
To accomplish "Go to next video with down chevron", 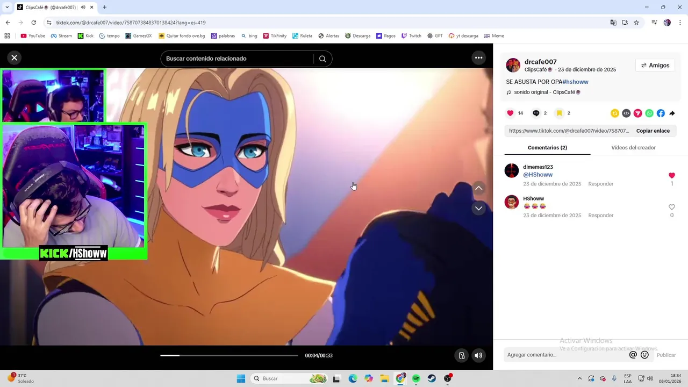I will coord(478,208).
